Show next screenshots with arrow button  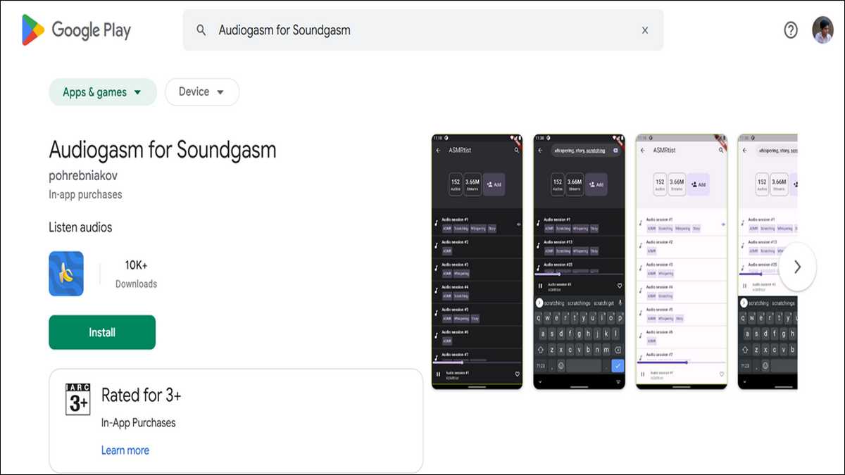(797, 267)
